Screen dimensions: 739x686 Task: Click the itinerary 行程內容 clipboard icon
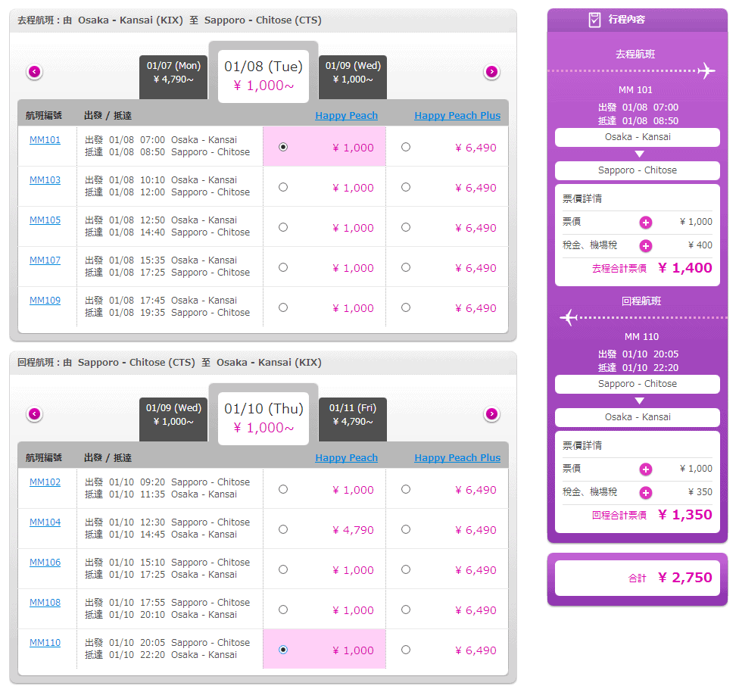pyautogui.click(x=595, y=20)
